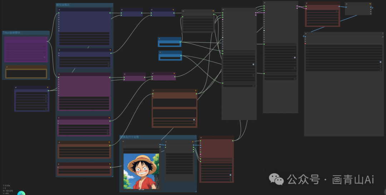Click green output port of upper blue node
The height and width of the screenshot is (195, 386).
tap(180, 42)
